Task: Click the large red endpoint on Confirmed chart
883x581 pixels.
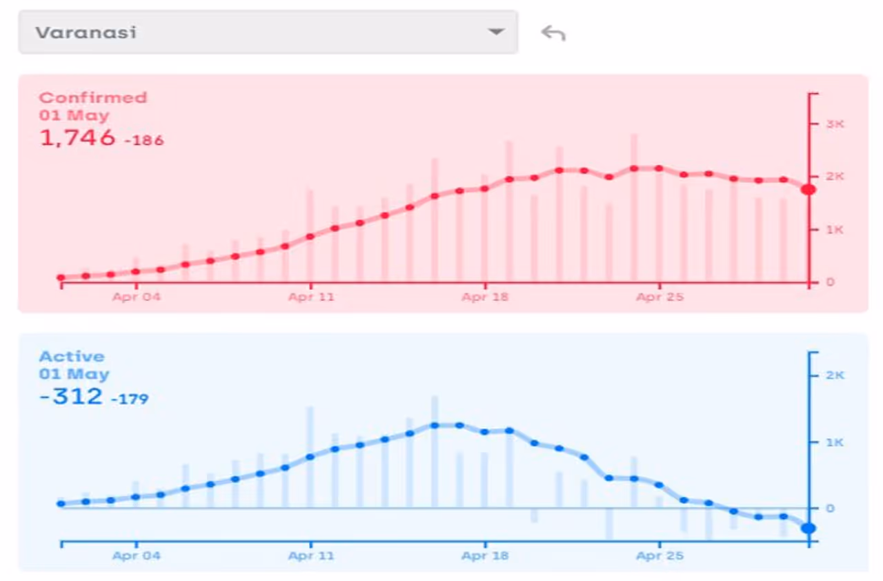Action: 808,189
